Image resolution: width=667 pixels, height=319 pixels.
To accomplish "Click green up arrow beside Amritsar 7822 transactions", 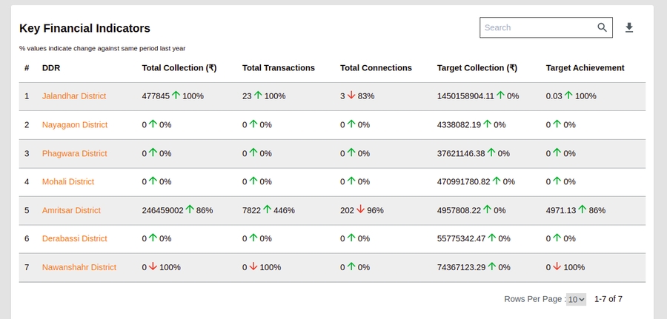I will coord(268,209).
